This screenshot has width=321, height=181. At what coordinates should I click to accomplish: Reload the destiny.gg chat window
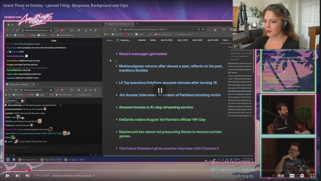pos(16,90)
